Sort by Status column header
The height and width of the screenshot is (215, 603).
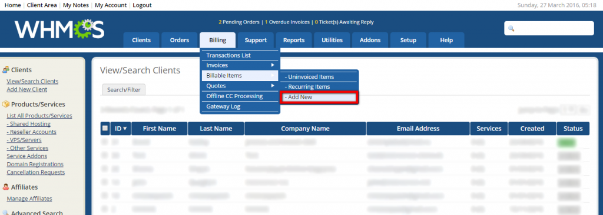click(573, 129)
